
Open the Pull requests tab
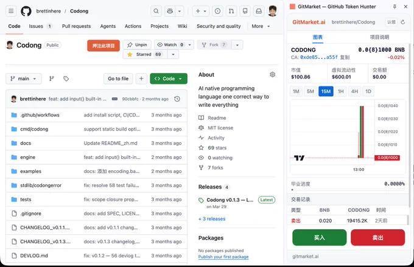tap(76, 26)
